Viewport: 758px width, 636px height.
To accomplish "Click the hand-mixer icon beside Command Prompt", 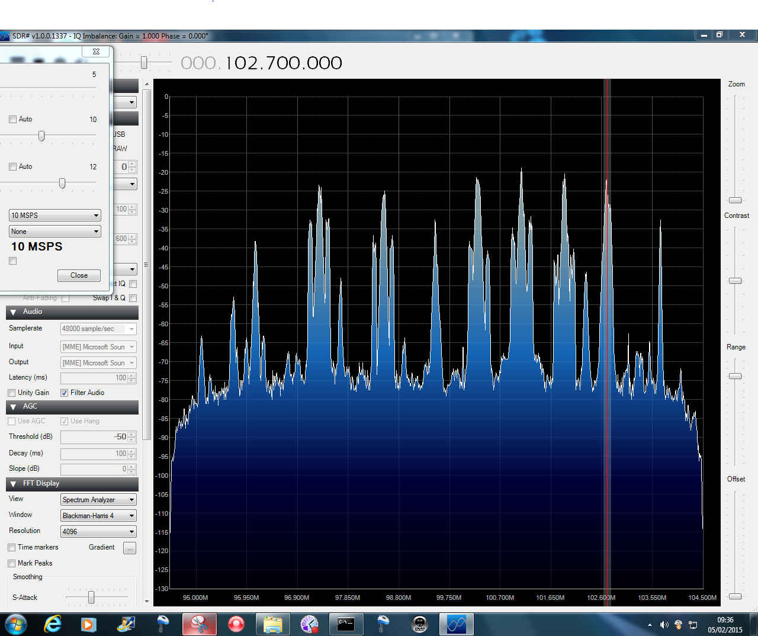I will point(383,624).
